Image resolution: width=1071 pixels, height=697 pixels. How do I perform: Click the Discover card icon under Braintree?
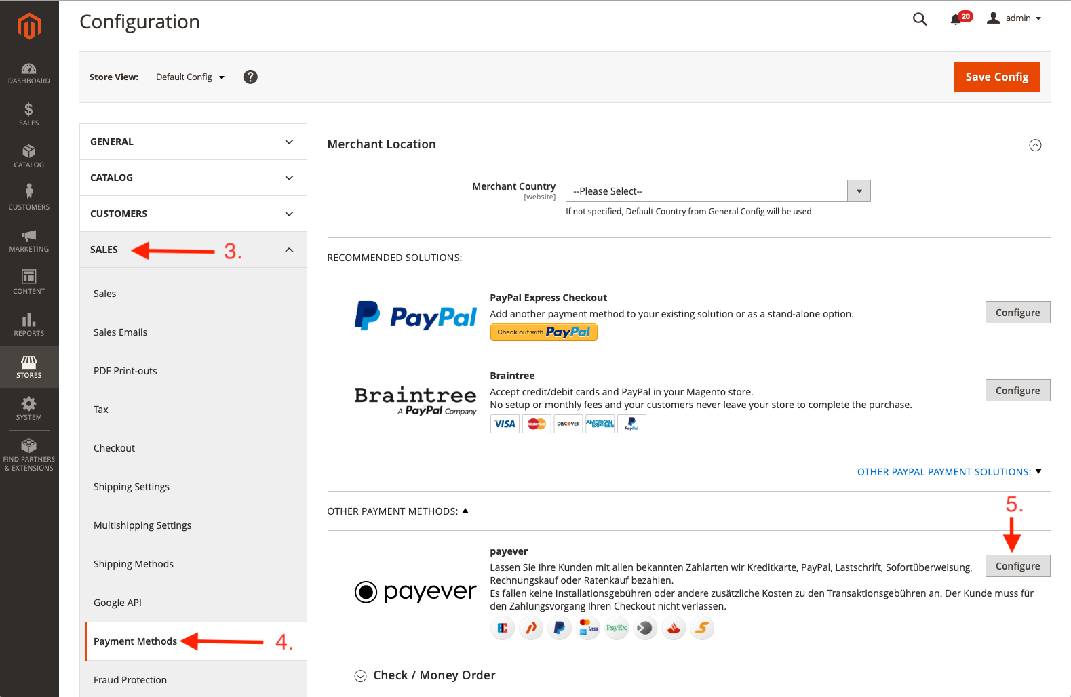coord(568,424)
